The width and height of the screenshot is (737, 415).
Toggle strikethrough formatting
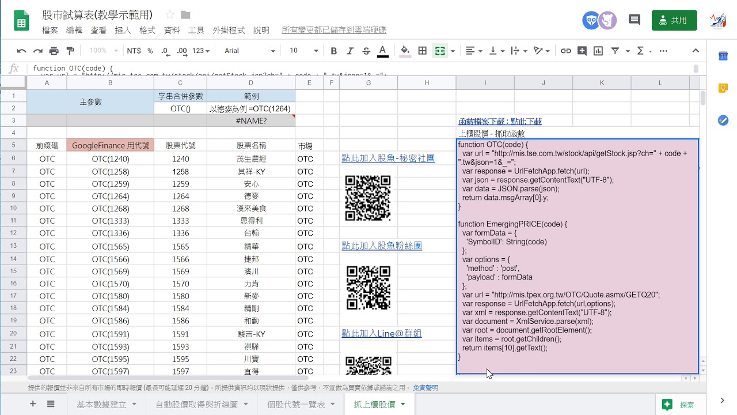pyautogui.click(x=366, y=51)
